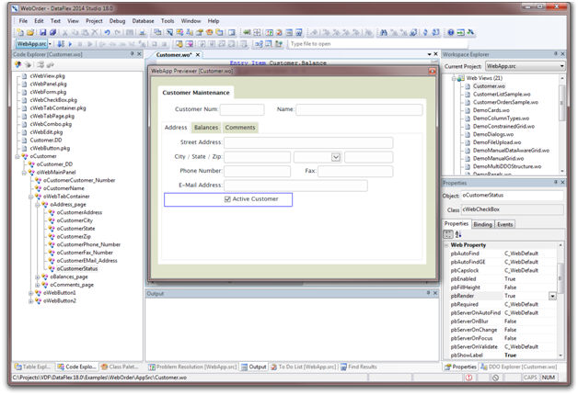Switch to the Comments tab in the previewer
The height and width of the screenshot is (395, 578).
240,128
